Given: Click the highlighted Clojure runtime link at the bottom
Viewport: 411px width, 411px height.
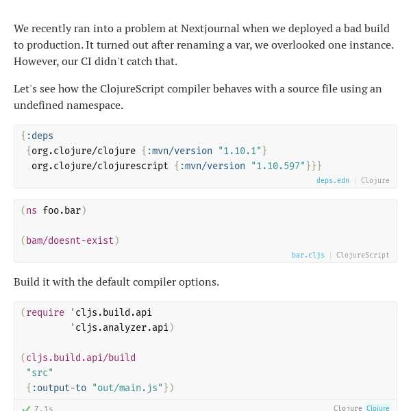Looking at the screenshot, I should click(377, 408).
